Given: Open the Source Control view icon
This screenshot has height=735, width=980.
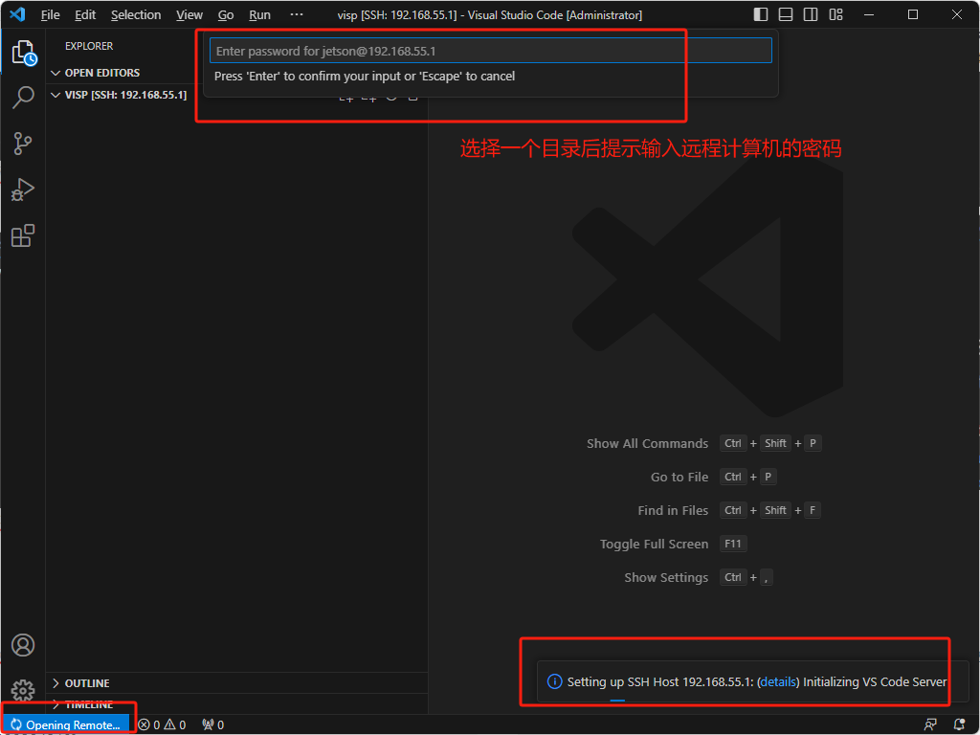Looking at the screenshot, I should 23,144.
